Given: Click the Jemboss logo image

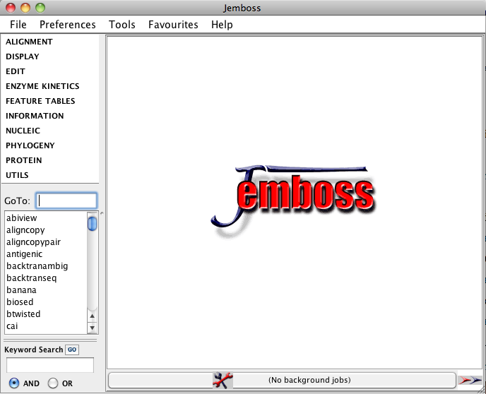Looking at the screenshot, I should point(293,201).
